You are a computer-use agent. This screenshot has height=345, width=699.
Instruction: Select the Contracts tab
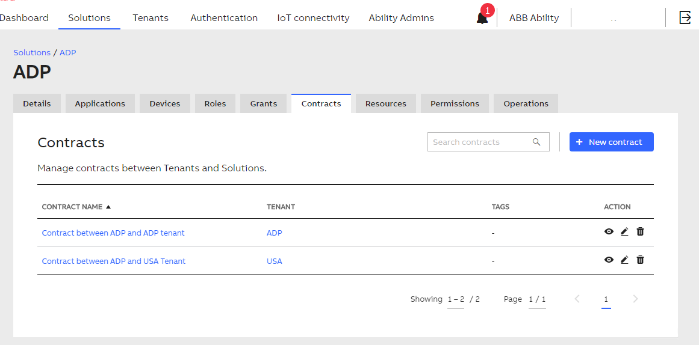(x=321, y=103)
